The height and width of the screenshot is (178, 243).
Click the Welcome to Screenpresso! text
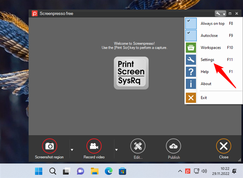(x=134, y=43)
